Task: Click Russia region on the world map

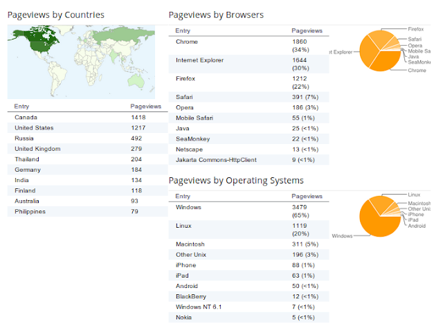Action: coord(125,35)
